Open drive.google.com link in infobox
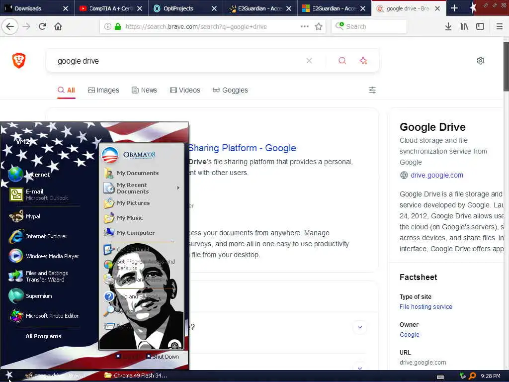 click(436, 175)
